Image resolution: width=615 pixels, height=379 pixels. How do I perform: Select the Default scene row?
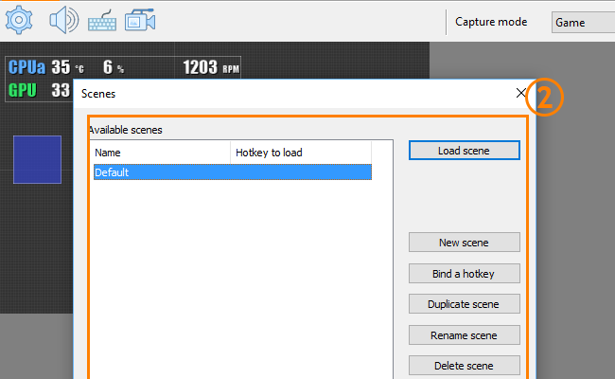pos(233,172)
